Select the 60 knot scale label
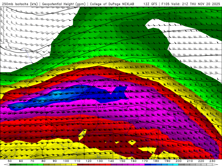This screenshot has height=166, width=222. [21, 161]
